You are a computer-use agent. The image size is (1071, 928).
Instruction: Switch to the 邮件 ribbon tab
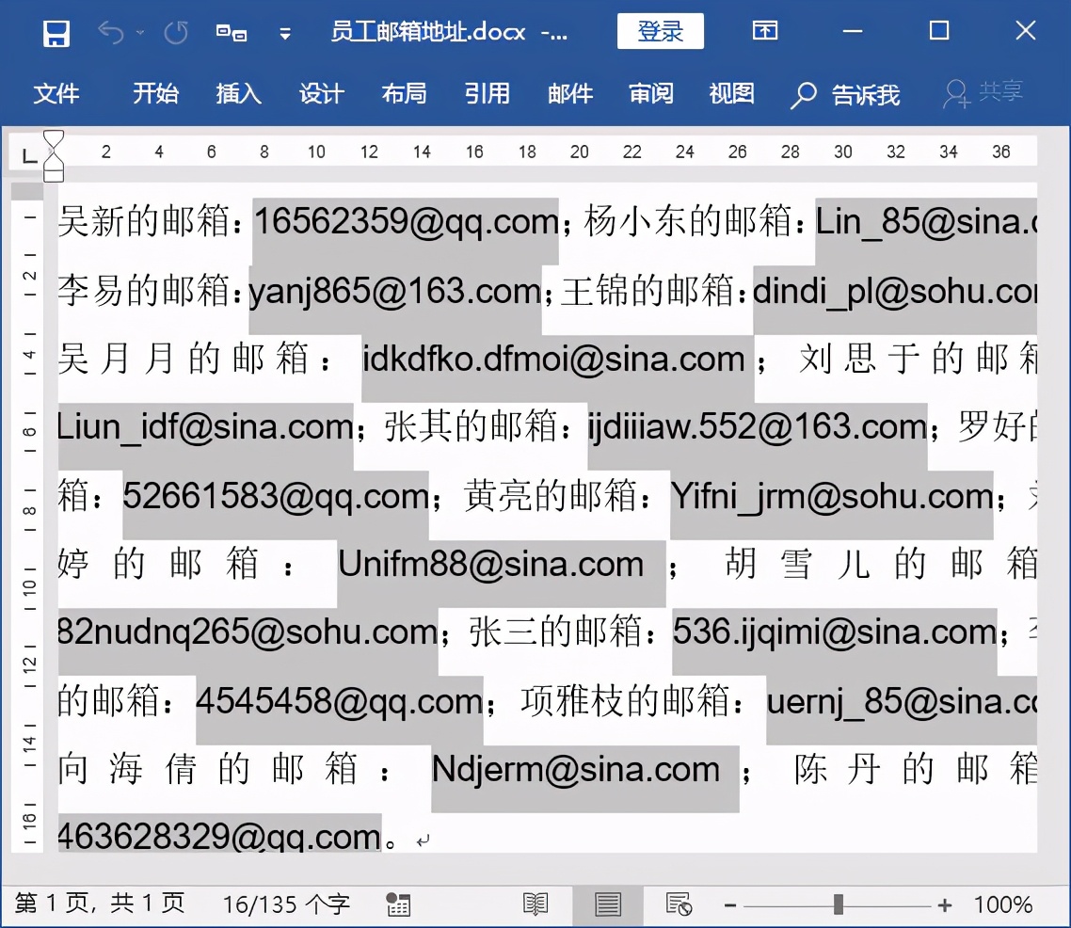(x=569, y=94)
